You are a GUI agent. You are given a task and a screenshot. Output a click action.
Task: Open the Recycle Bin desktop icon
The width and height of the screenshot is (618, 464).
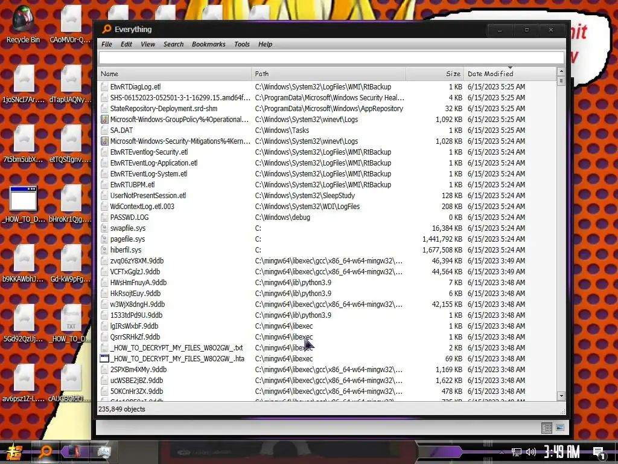(23, 24)
